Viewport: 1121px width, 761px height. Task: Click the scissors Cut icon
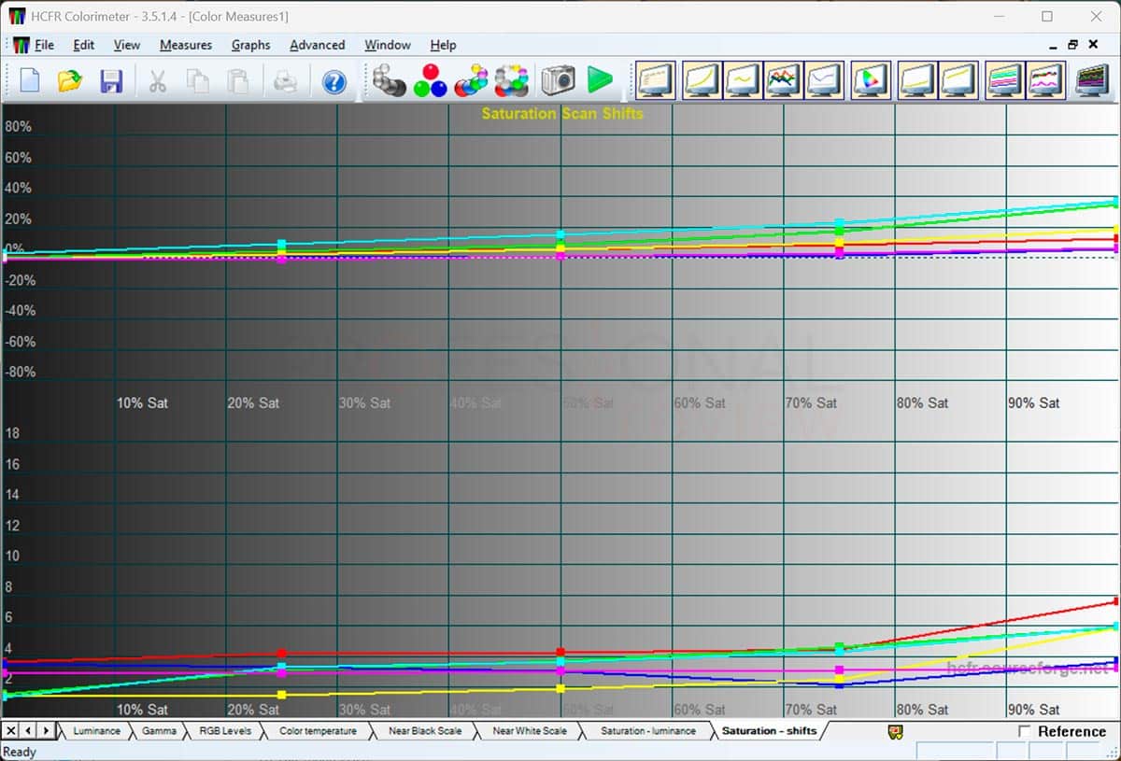tap(157, 81)
